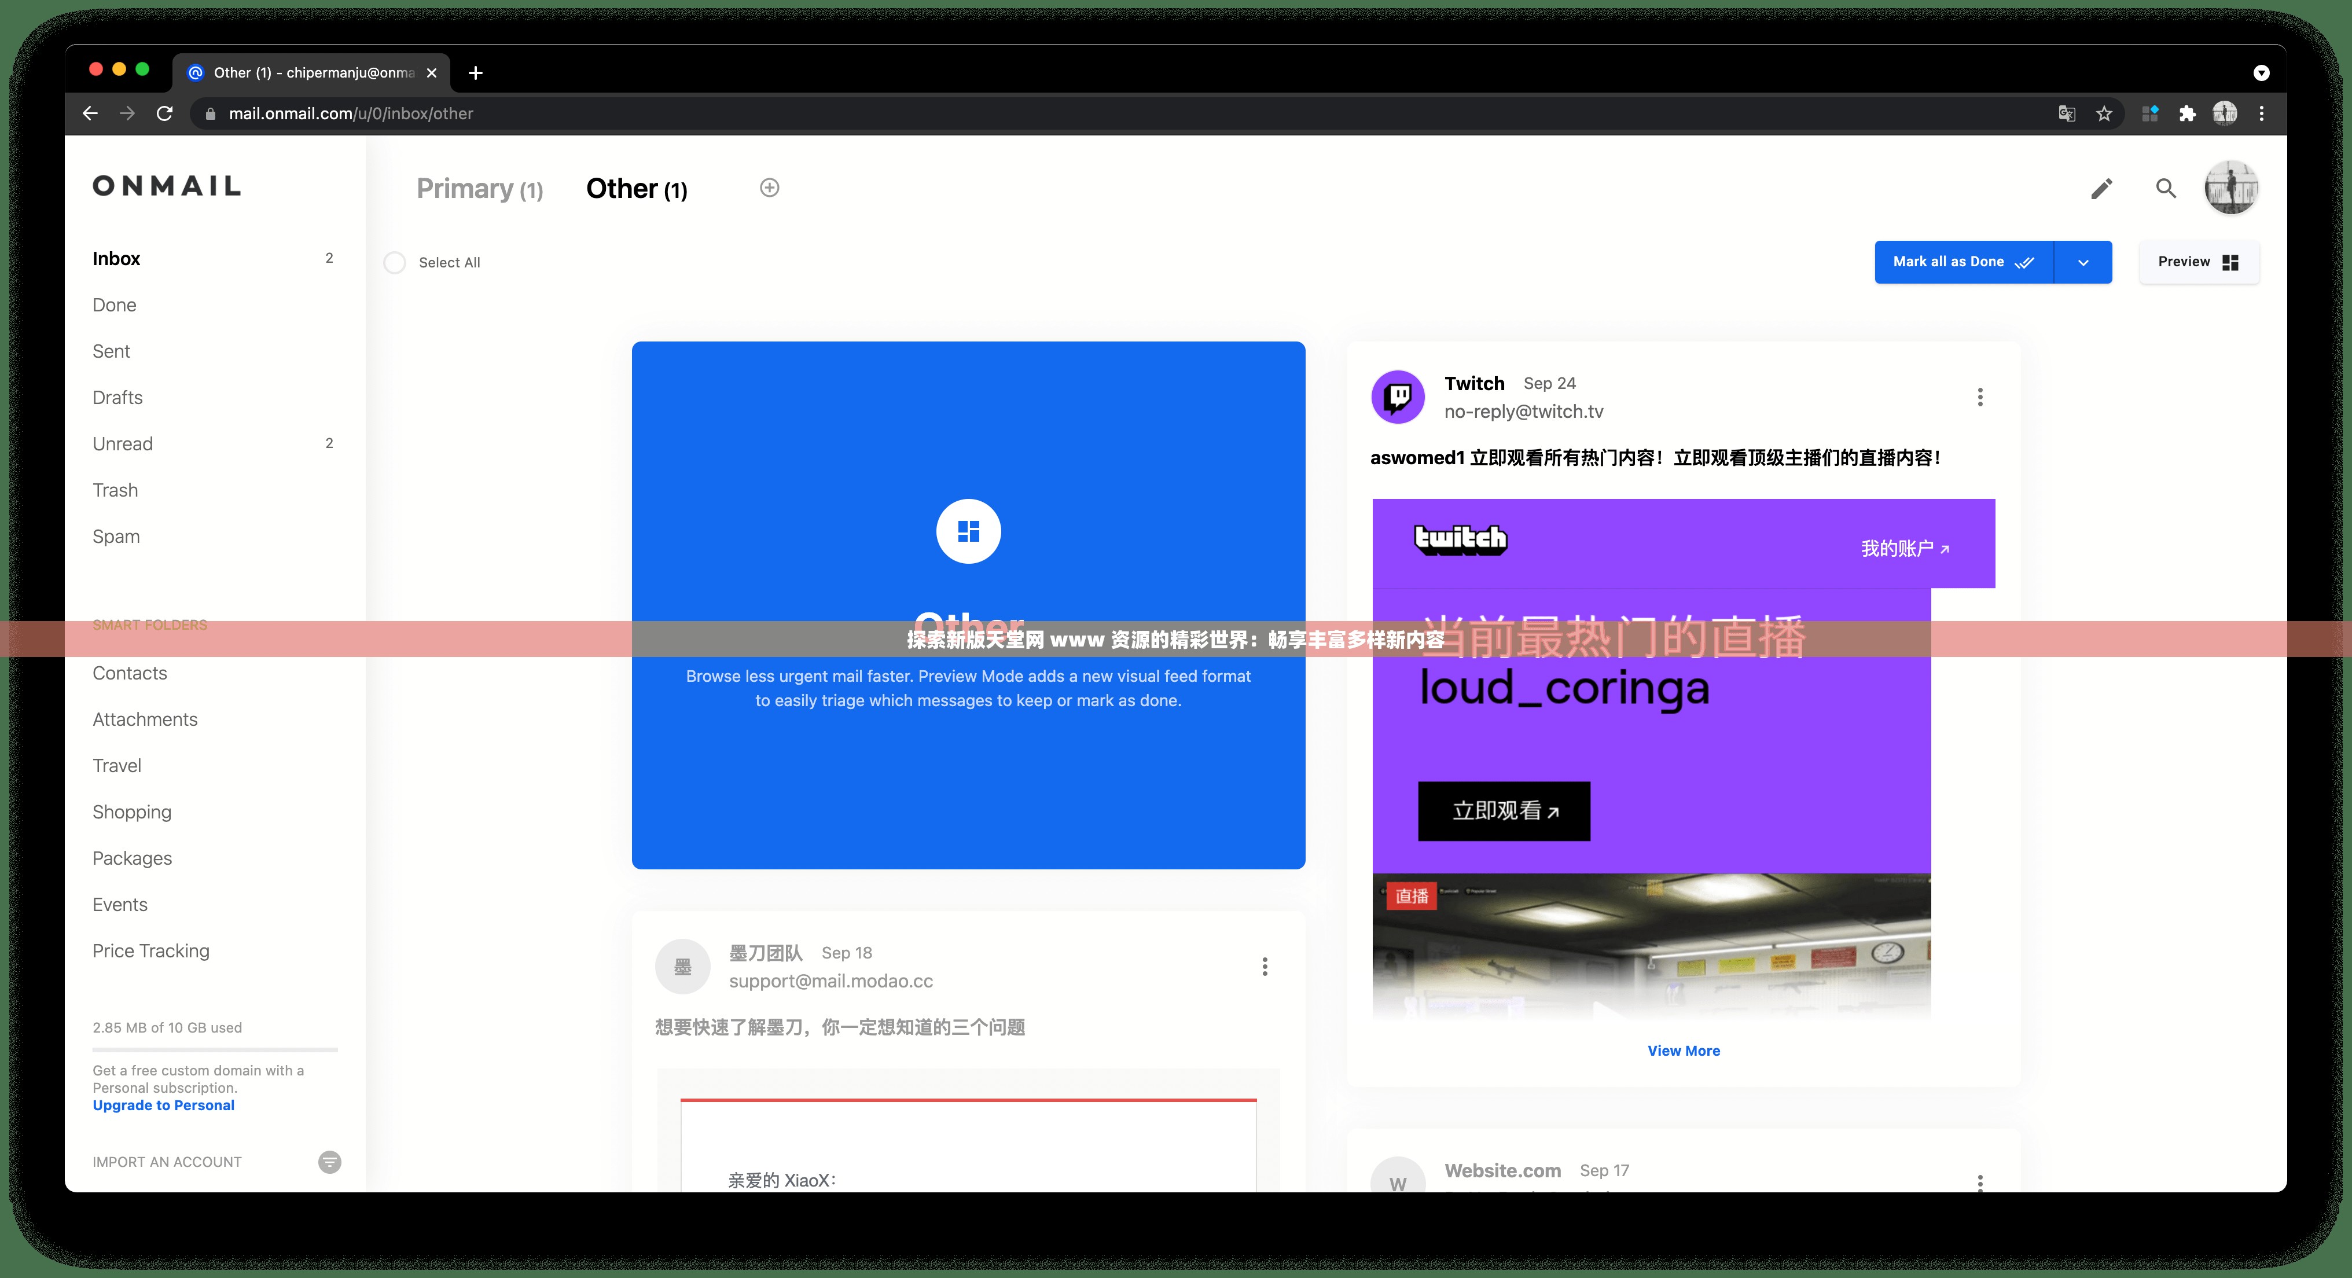The image size is (2352, 1278).
Task: Tick the Select All circle
Action: click(395, 263)
